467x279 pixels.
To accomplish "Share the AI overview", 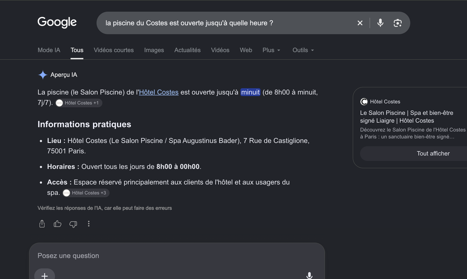I will click(42, 224).
